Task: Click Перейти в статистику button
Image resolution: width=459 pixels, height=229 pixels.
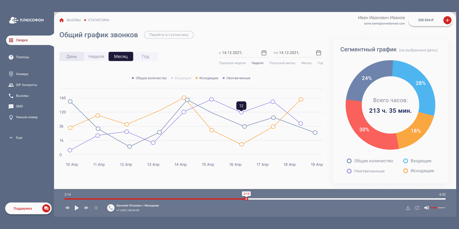Action: [169, 35]
